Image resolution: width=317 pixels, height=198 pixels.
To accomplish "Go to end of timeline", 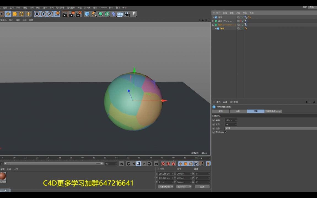I will click(156, 164).
